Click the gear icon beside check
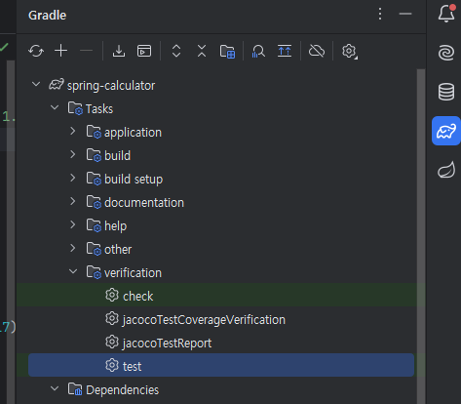The width and height of the screenshot is (461, 404). coord(112,295)
